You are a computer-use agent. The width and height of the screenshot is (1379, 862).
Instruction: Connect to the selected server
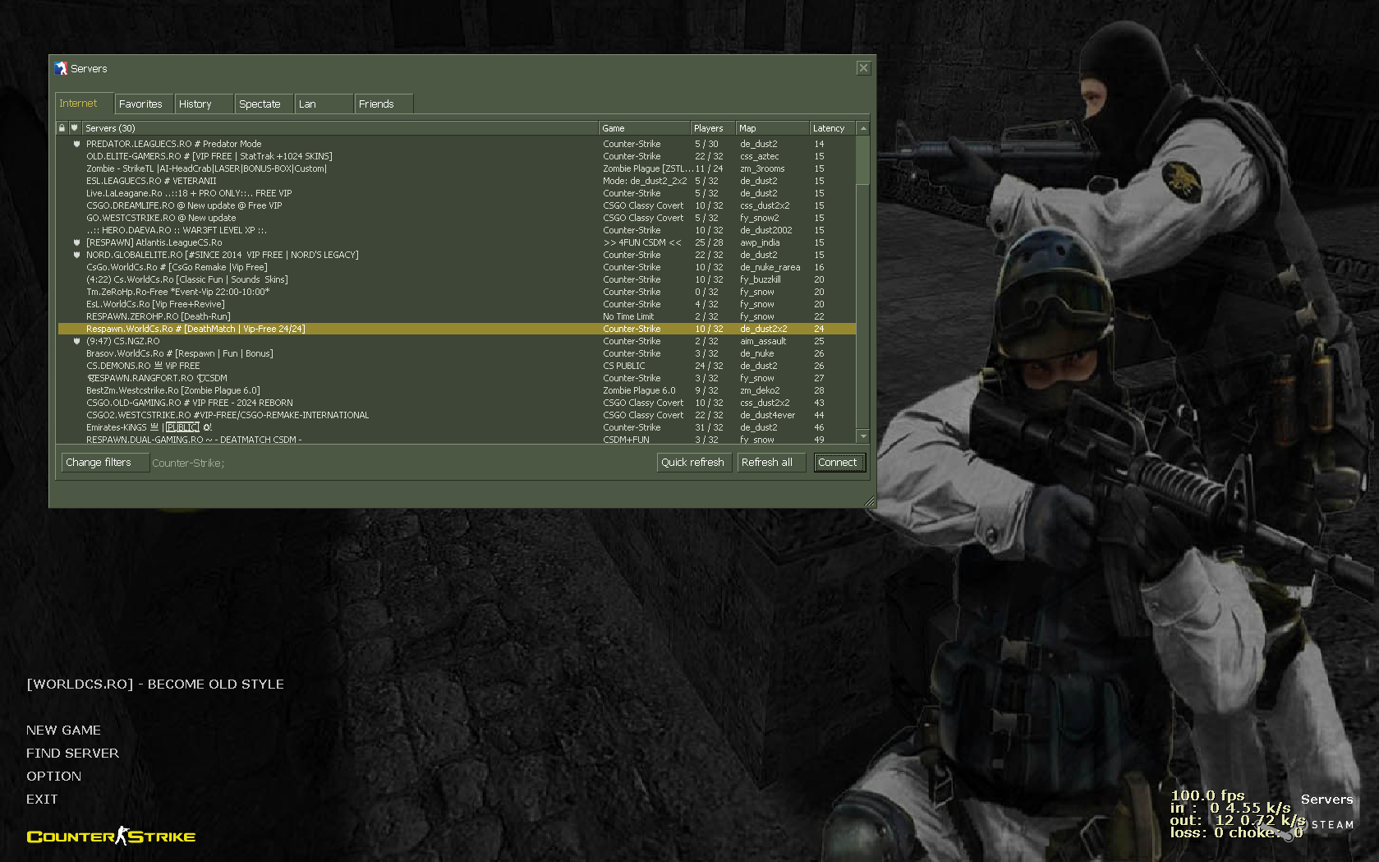839,463
